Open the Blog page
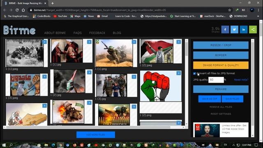This screenshot has height=148, width=263. pyautogui.click(x=117, y=33)
